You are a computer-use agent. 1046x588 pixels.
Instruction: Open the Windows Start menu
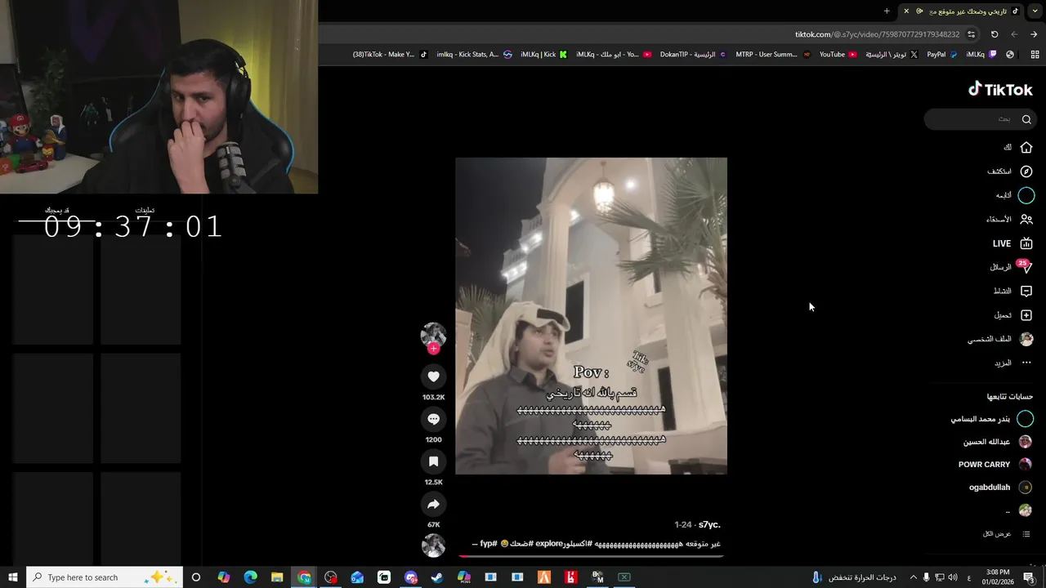pyautogui.click(x=13, y=577)
